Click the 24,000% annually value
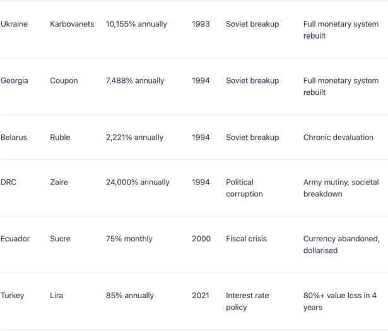This screenshot has height=331, width=388. pyautogui.click(x=138, y=183)
